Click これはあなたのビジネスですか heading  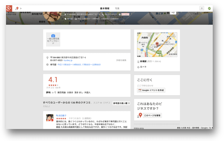click(150, 106)
